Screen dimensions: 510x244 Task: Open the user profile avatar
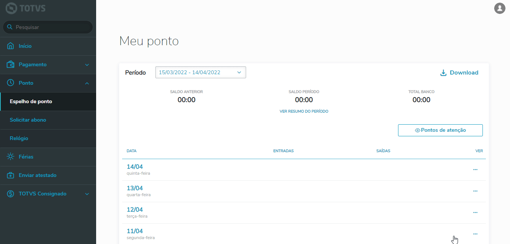(500, 8)
